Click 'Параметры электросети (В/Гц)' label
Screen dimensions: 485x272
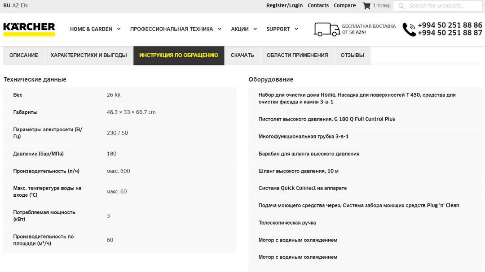tap(48, 133)
